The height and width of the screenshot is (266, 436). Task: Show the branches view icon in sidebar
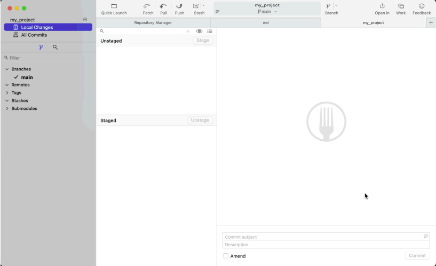[x=41, y=47]
